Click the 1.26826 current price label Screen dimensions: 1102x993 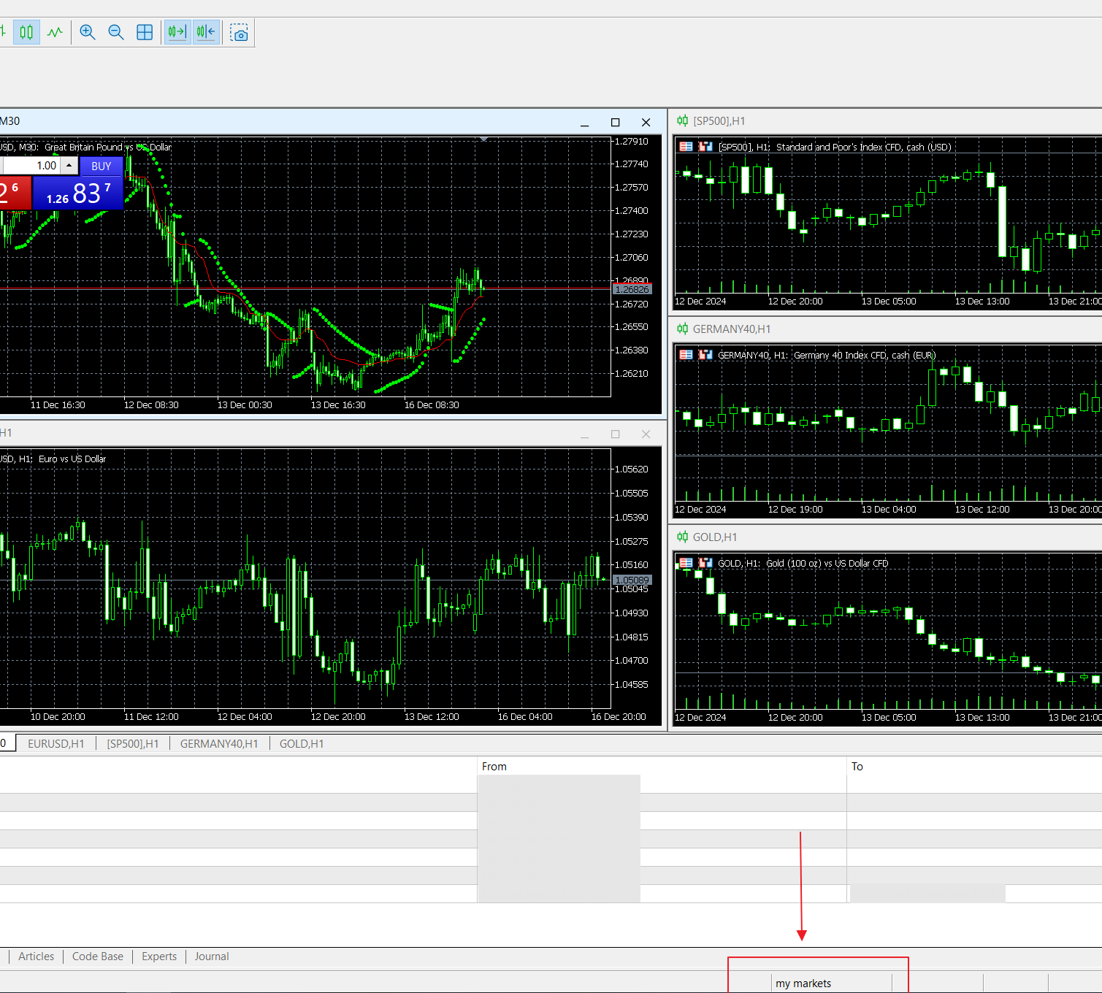click(x=632, y=289)
